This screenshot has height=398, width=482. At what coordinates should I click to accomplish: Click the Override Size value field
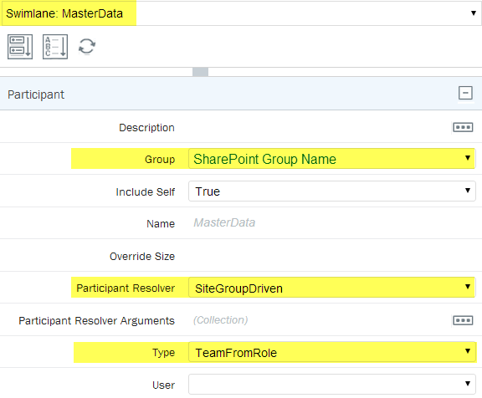coord(332,256)
